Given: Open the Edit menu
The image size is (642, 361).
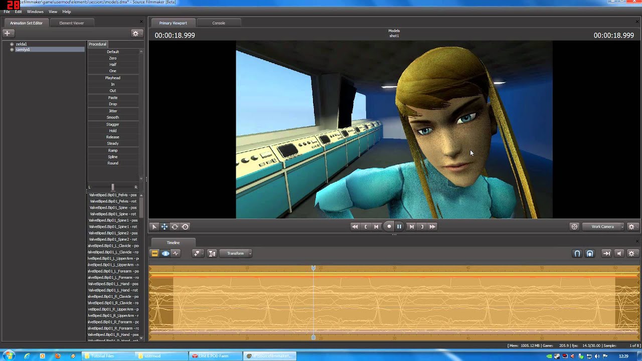Looking at the screenshot, I should tap(18, 12).
